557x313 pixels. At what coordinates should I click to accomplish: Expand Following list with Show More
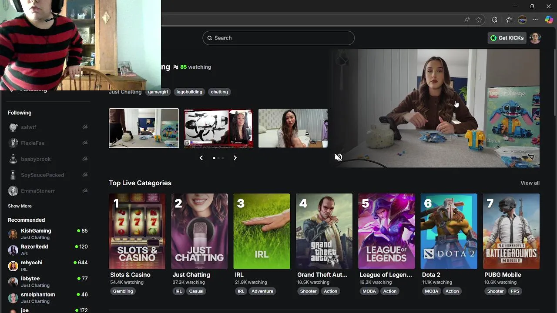point(20,206)
